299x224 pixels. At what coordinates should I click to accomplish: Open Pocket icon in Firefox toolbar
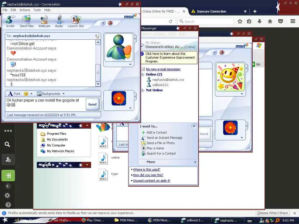[x=280, y=21]
